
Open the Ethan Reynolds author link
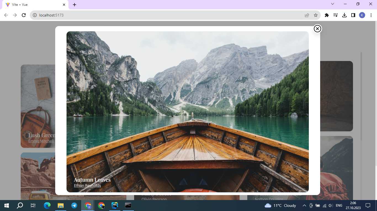87,185
